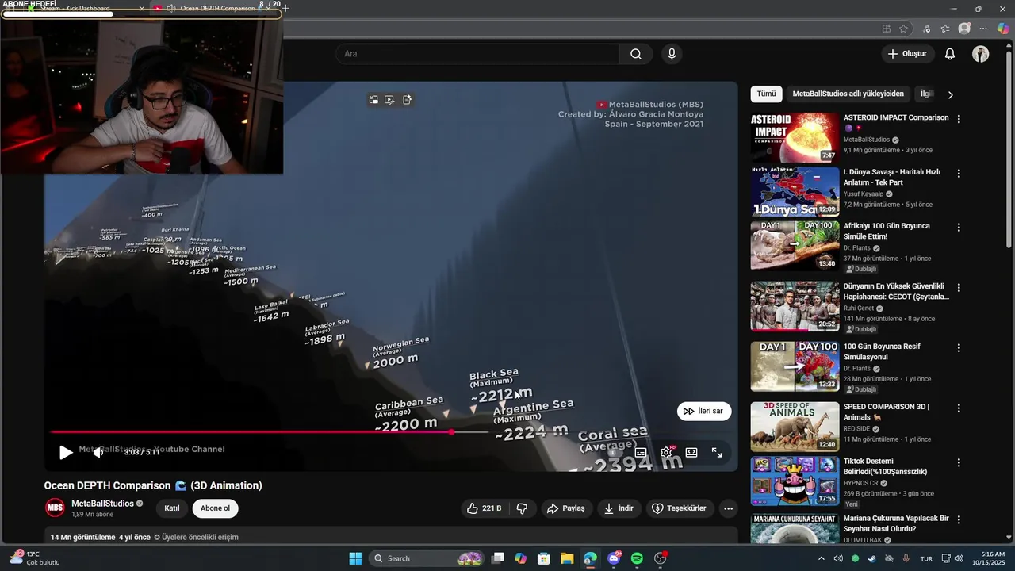Screen dimensions: 1015x571
Task: Show hidden system tray icons
Action: (x=821, y=558)
